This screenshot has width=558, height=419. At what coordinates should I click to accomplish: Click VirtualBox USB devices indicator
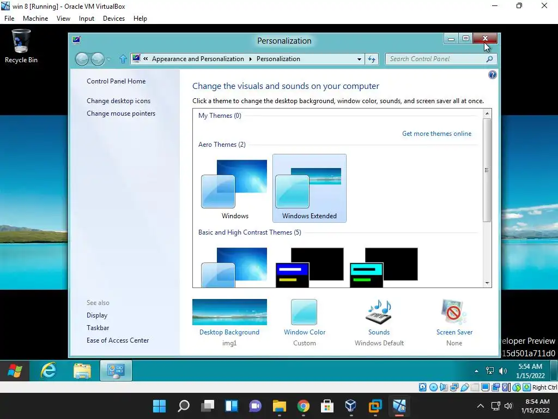464,387
